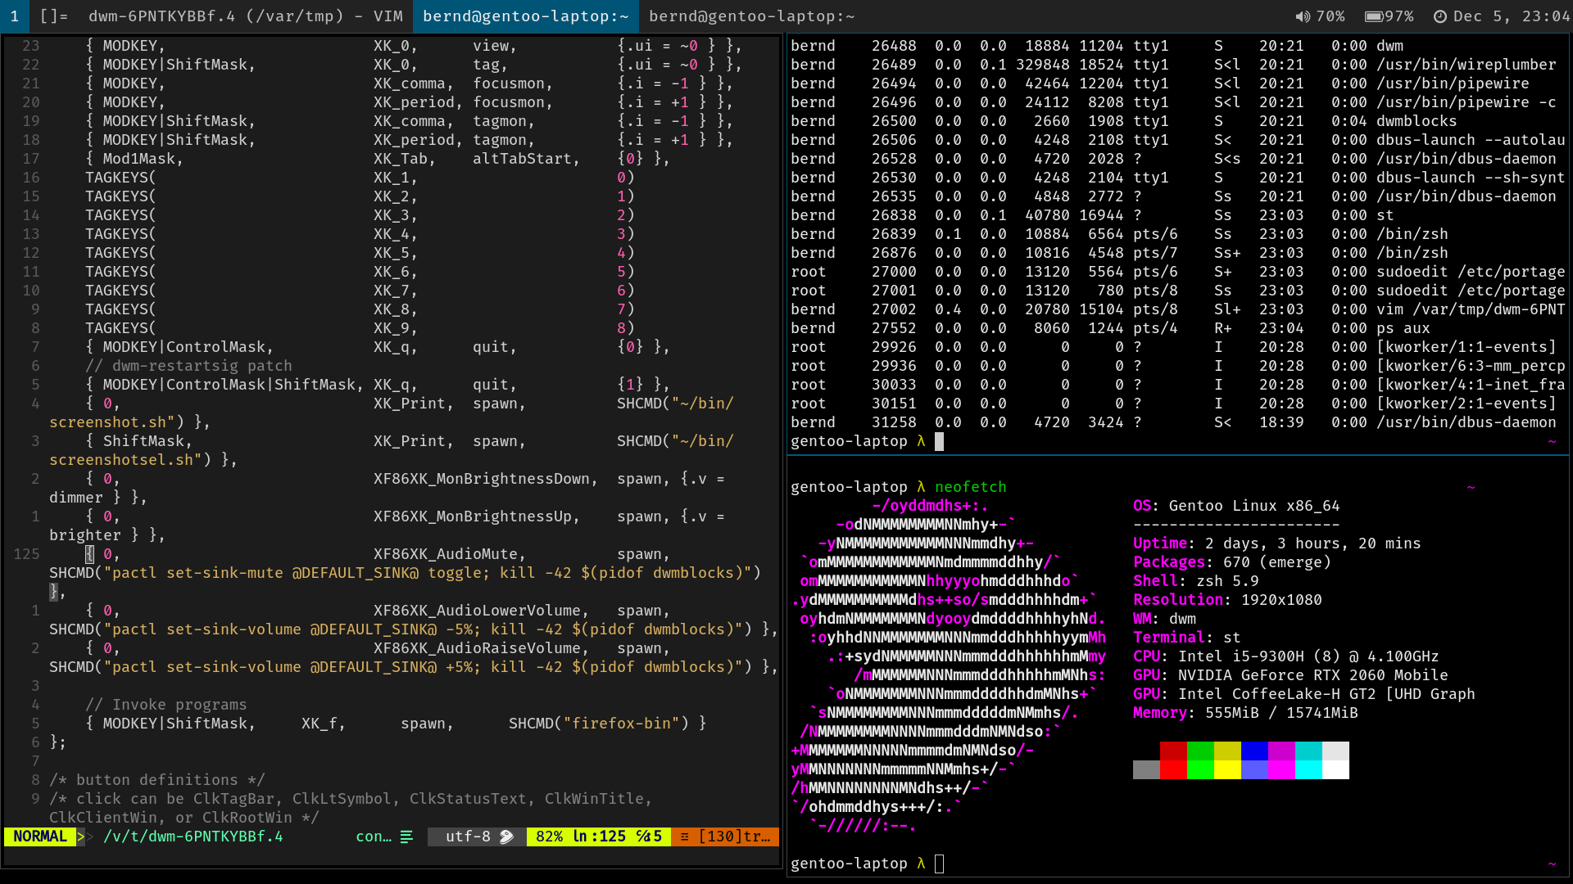Click the date text Dec 5, 23:04
The width and height of the screenshot is (1573, 884).
[x=1510, y=16]
